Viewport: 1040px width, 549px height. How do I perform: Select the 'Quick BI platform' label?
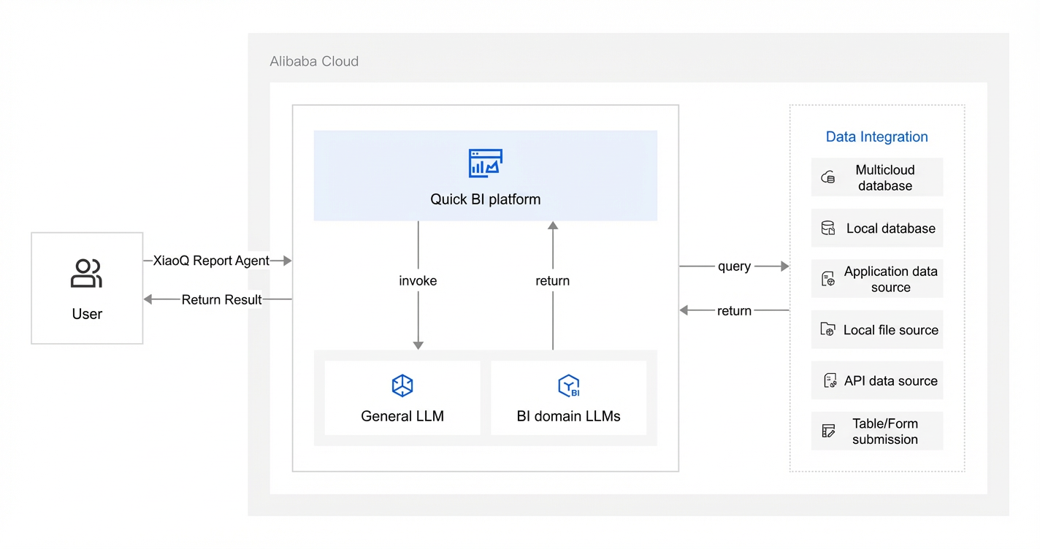click(486, 199)
